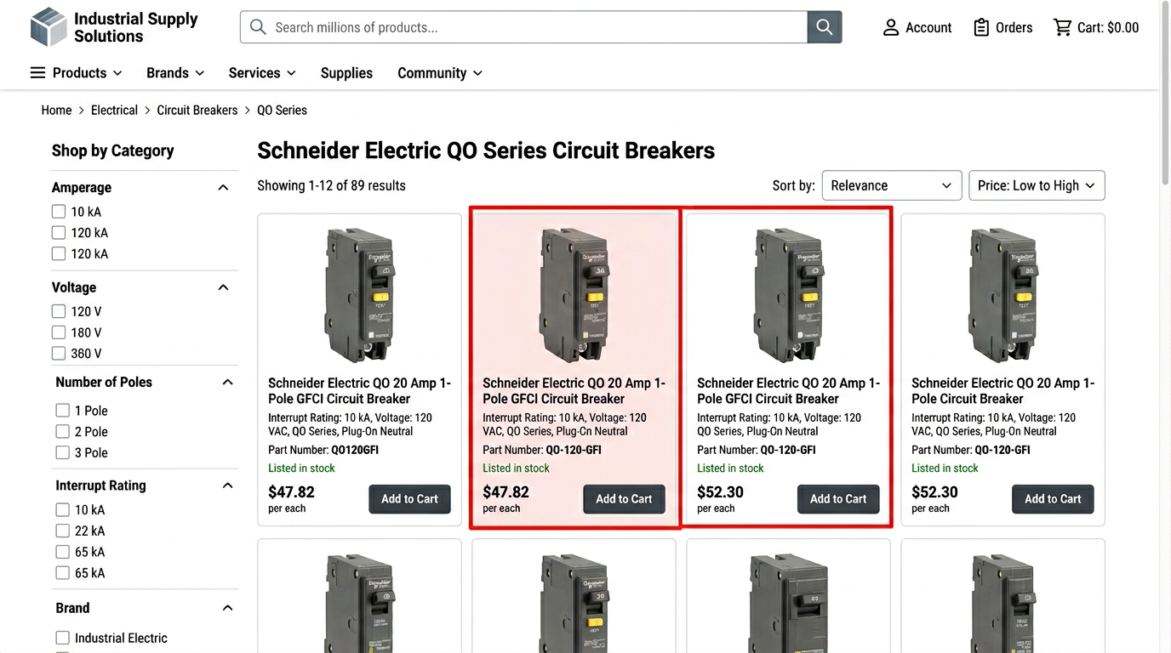Open the Account user icon

(x=891, y=27)
